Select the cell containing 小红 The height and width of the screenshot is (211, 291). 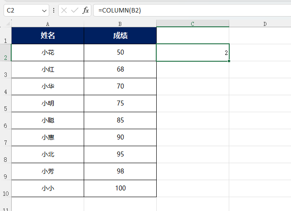tap(48, 70)
